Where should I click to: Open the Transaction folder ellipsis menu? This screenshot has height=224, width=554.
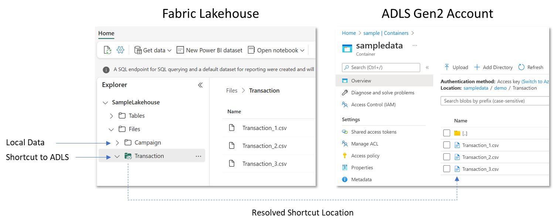point(198,156)
